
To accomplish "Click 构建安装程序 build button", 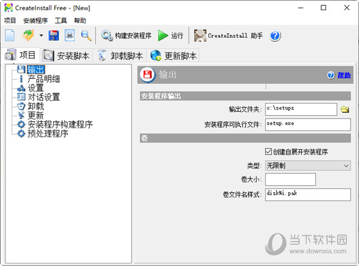I will [126, 35].
